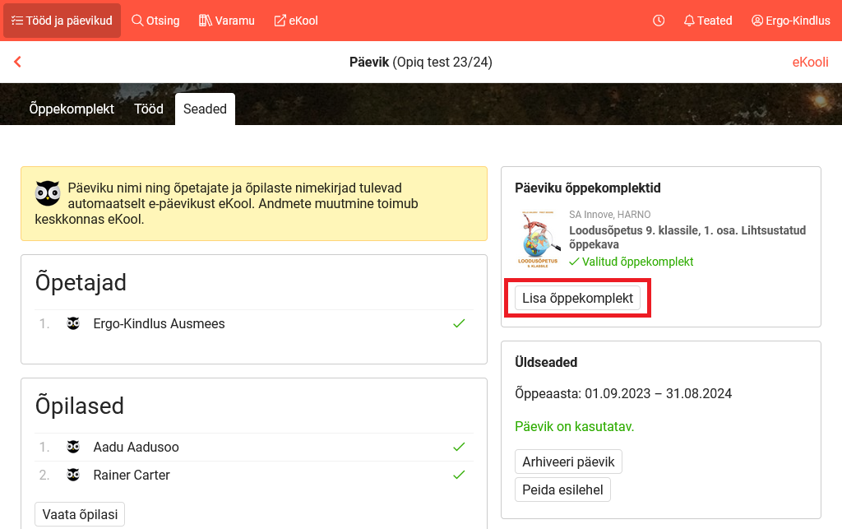The image size is (842, 529).
Task: Click owl avatar beside Rainer Carter
Action: [x=73, y=476]
